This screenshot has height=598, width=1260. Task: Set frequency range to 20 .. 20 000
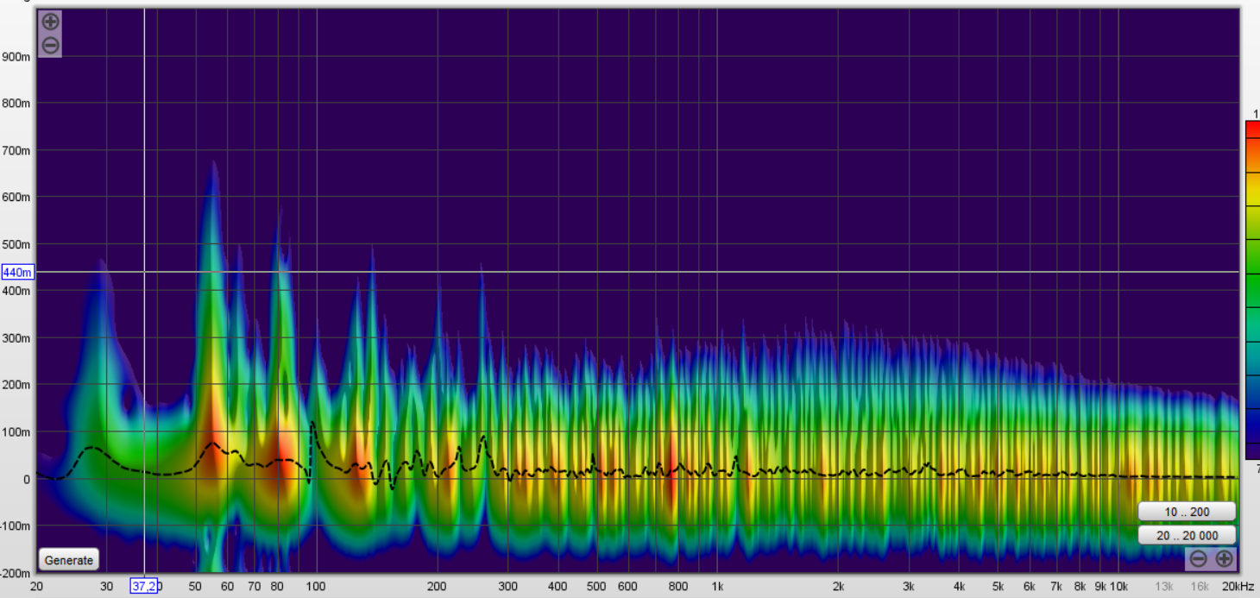point(1187,536)
